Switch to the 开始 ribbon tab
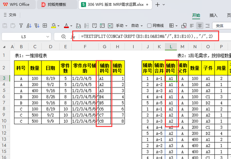Viewport: 231px width, 159px height. (x=196, y=15)
